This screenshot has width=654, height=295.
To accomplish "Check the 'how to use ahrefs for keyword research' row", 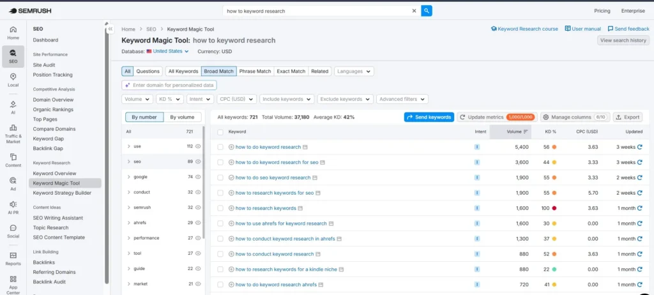I will click(x=220, y=223).
